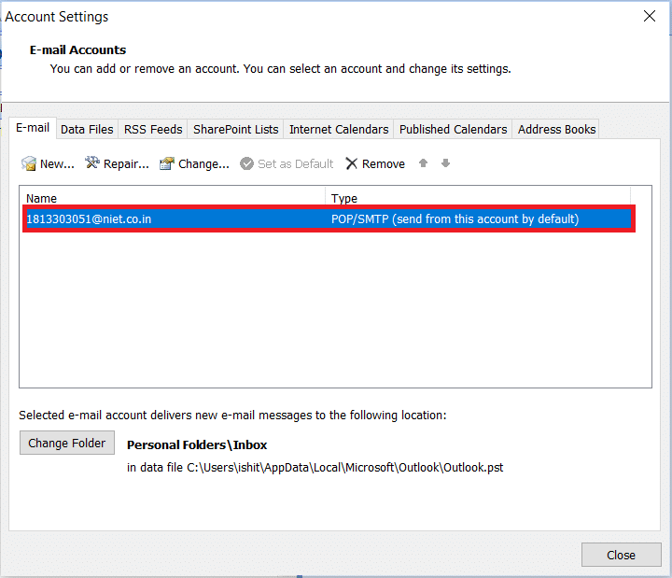Viewport: 672px width, 578px height.
Task: Click the Change Folder button
Action: pos(67,443)
